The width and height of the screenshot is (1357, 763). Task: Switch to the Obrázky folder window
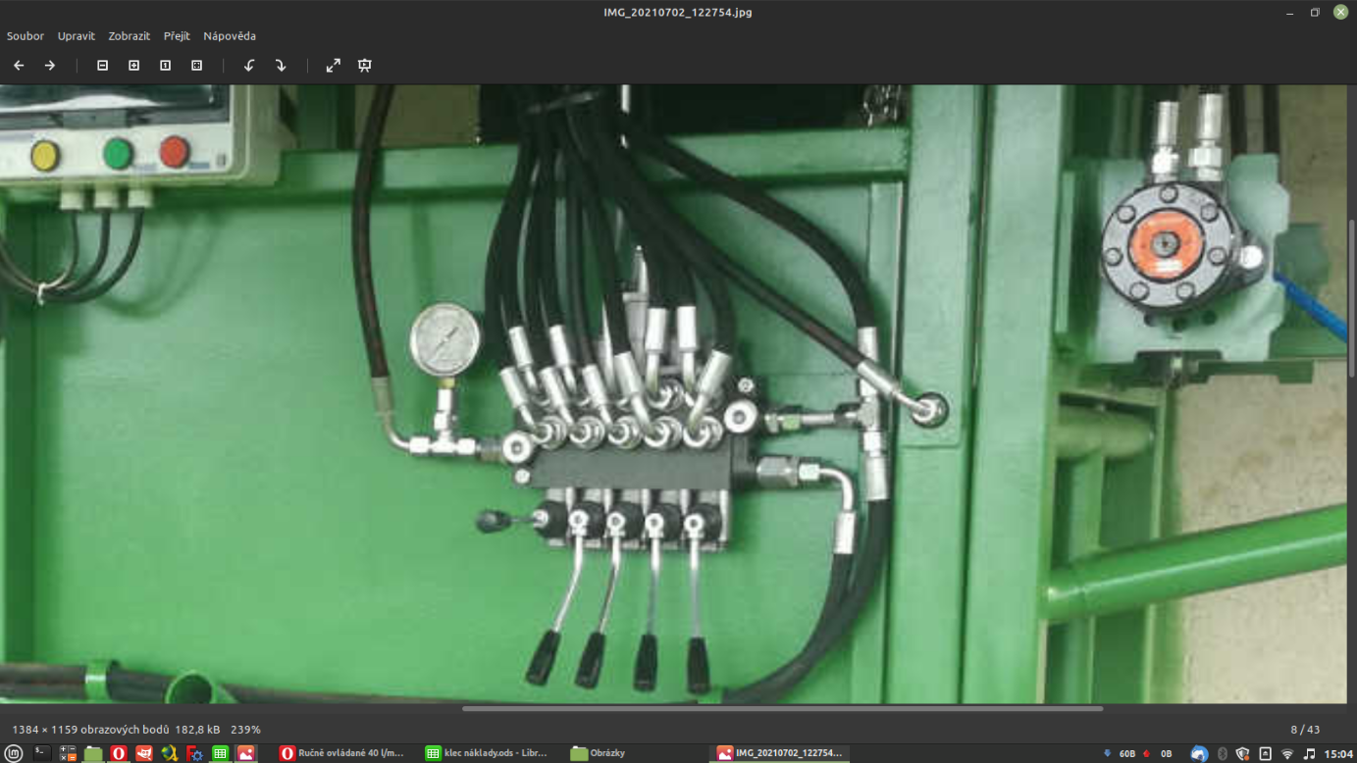click(x=599, y=753)
